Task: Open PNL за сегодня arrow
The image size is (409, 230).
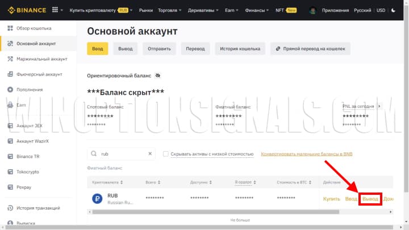Action: click(379, 106)
